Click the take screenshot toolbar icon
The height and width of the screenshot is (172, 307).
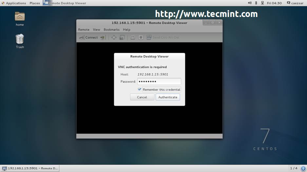point(122,38)
